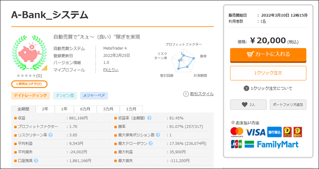Select the 全期間 tab
Image resolution: width=319 pixels, height=169 pixels.
23,109
